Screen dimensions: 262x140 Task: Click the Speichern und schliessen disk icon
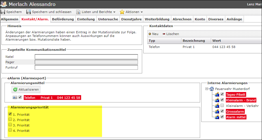[x=29, y=12]
